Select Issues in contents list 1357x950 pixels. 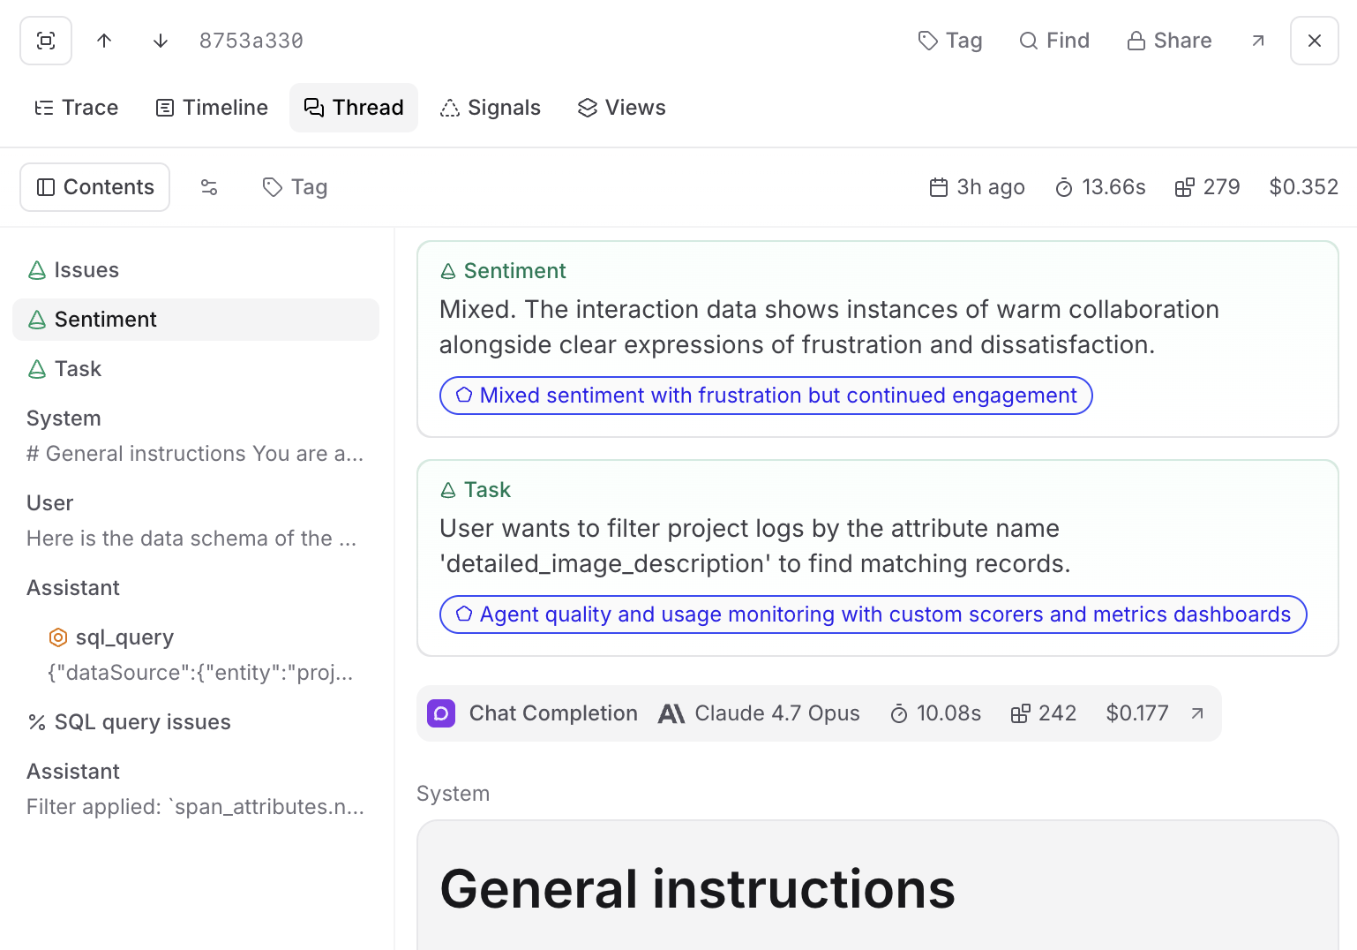196,270
